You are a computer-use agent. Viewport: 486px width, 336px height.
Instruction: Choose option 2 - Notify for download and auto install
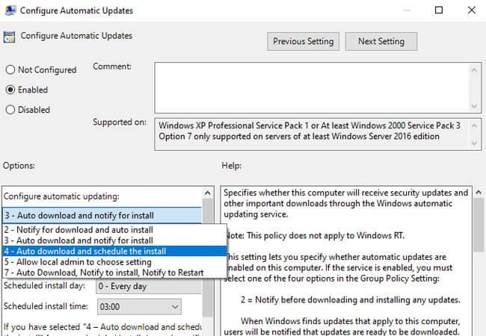(114, 230)
